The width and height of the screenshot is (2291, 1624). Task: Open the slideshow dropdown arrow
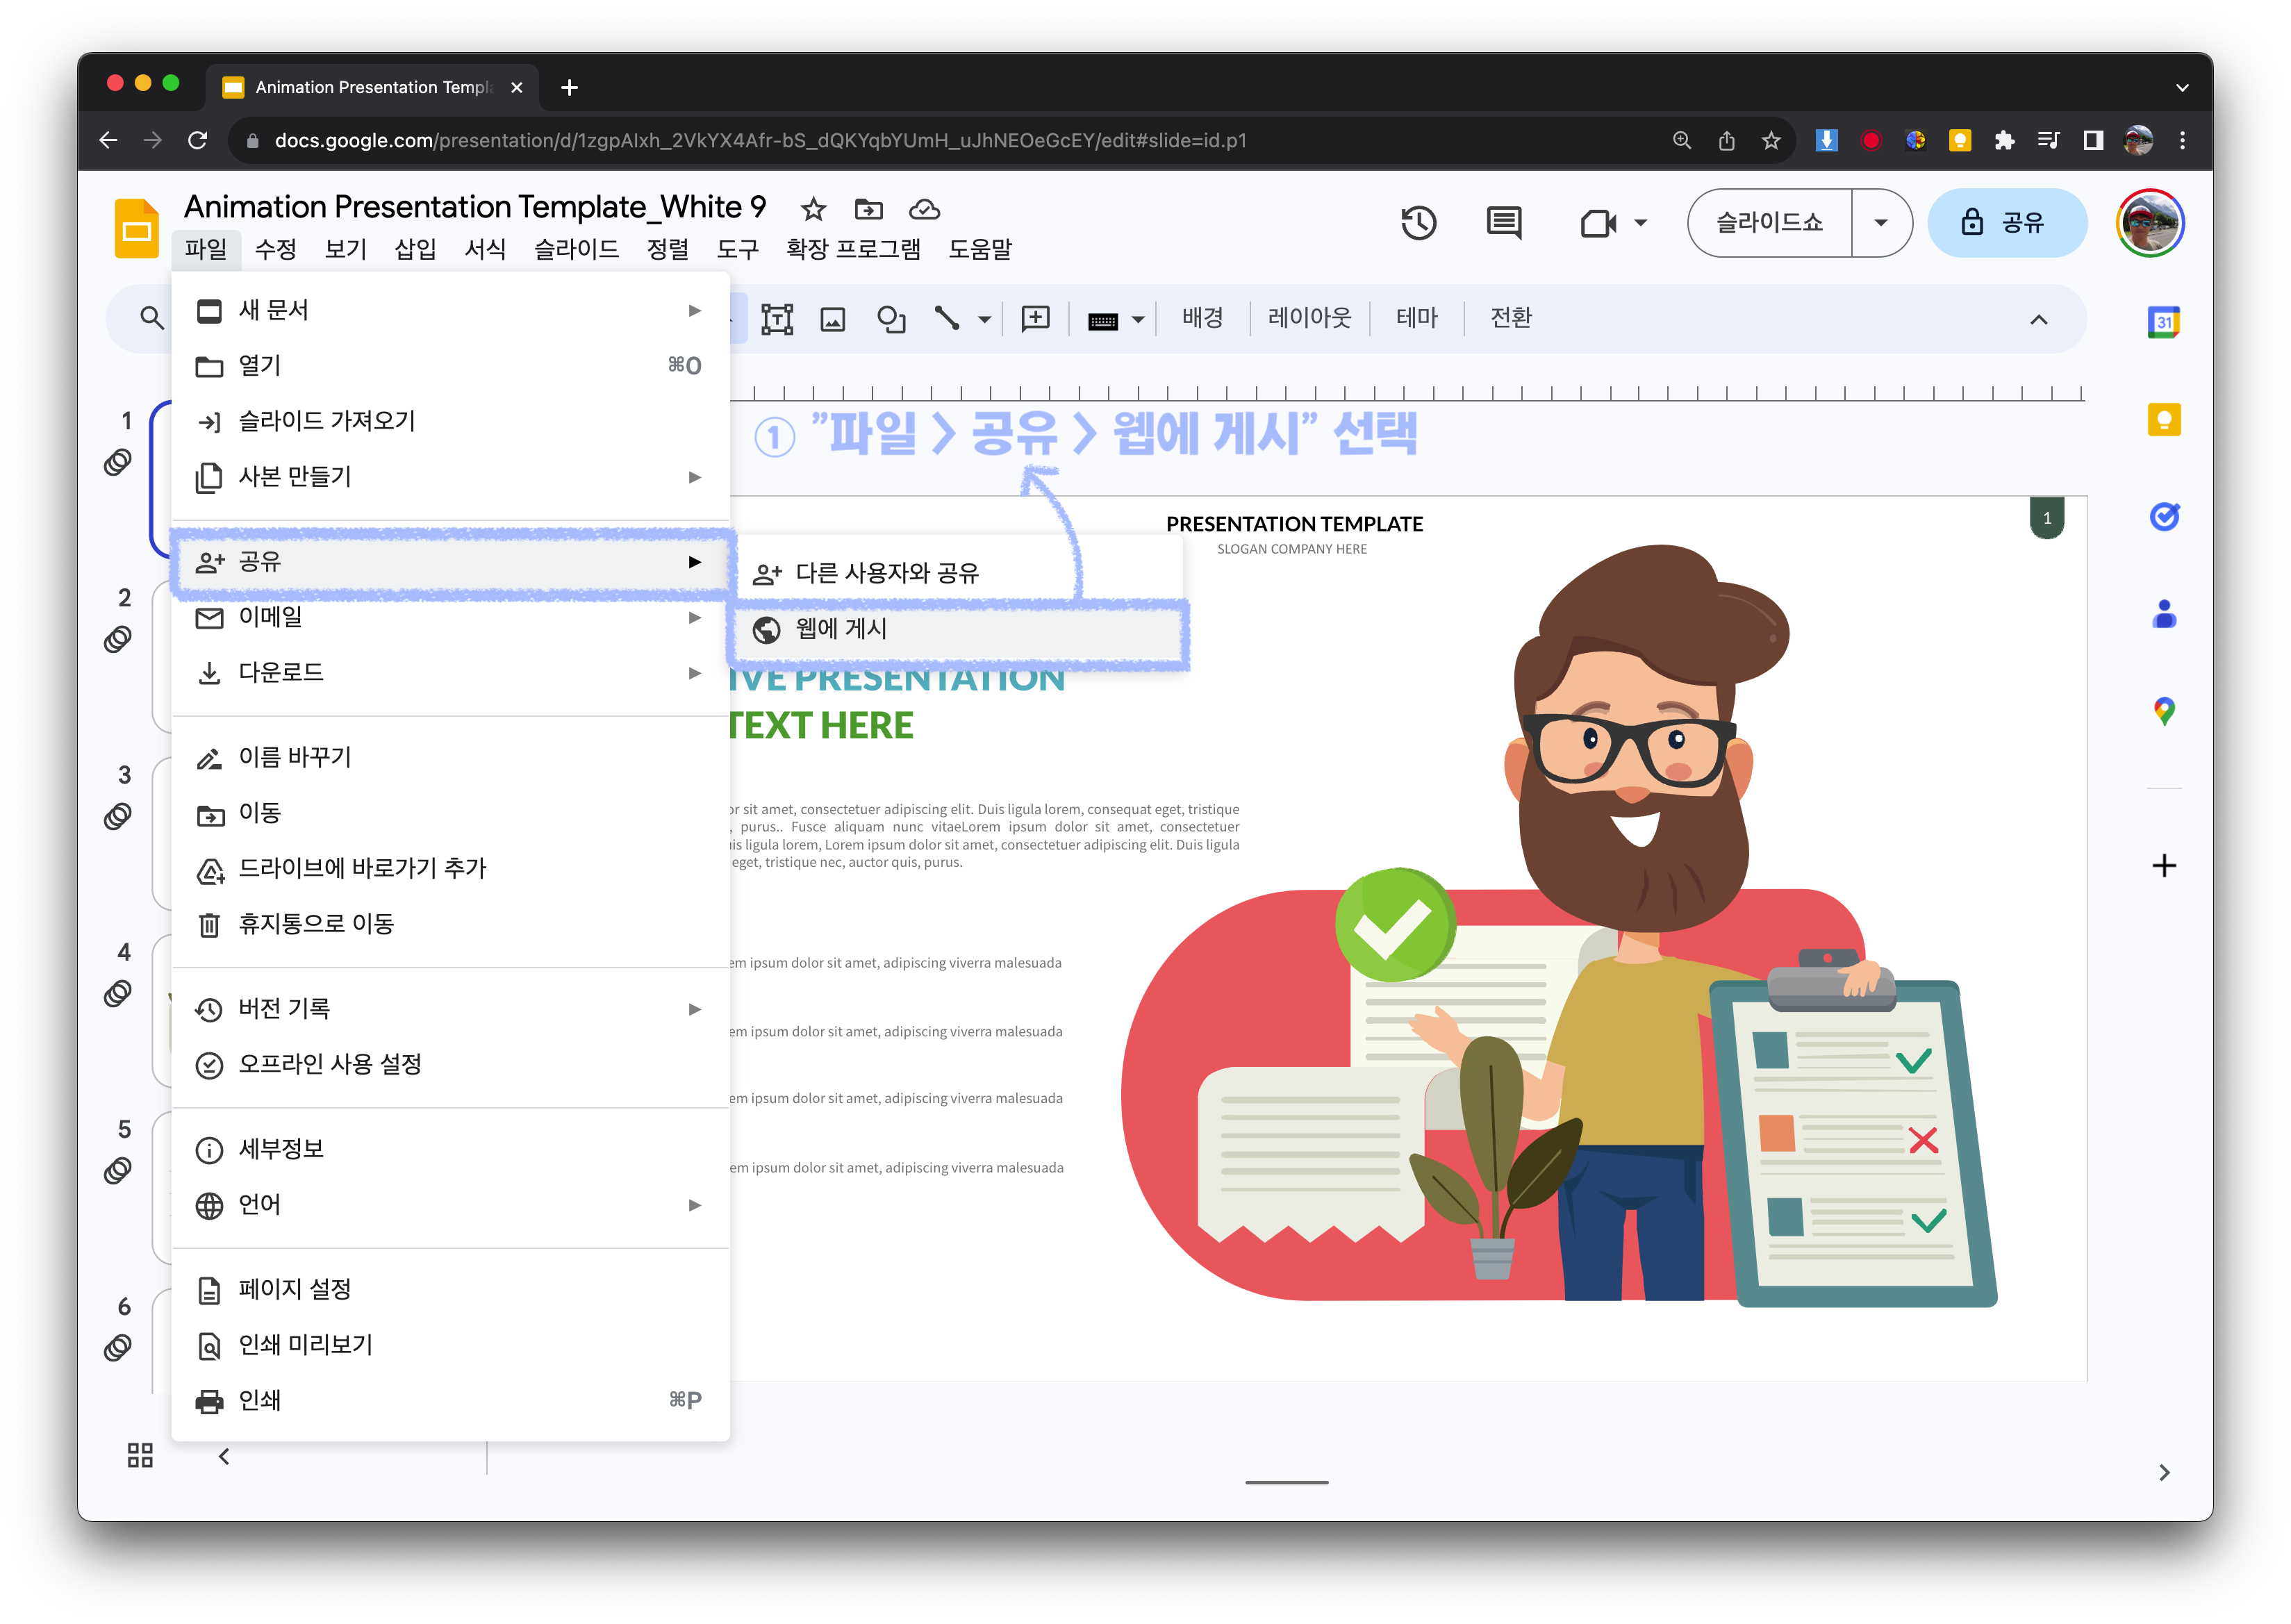[1880, 223]
